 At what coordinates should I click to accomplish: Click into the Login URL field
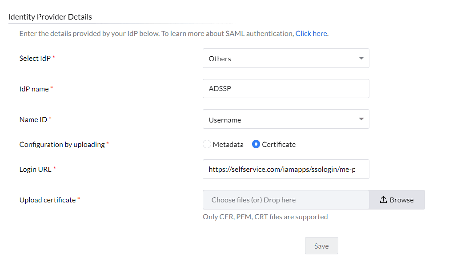pos(285,169)
